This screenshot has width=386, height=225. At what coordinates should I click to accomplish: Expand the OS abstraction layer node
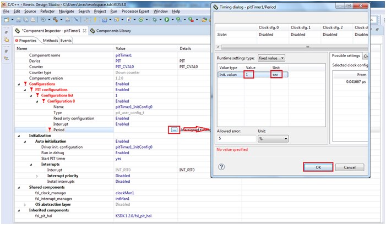coord(25,204)
